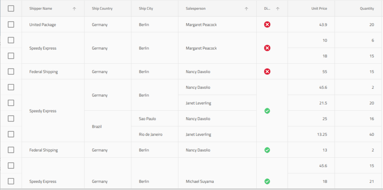
Task: Sort by Ship Country column header
Action: [x=102, y=9]
